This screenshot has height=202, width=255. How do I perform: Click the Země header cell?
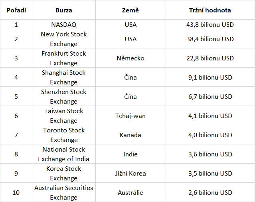click(x=130, y=10)
